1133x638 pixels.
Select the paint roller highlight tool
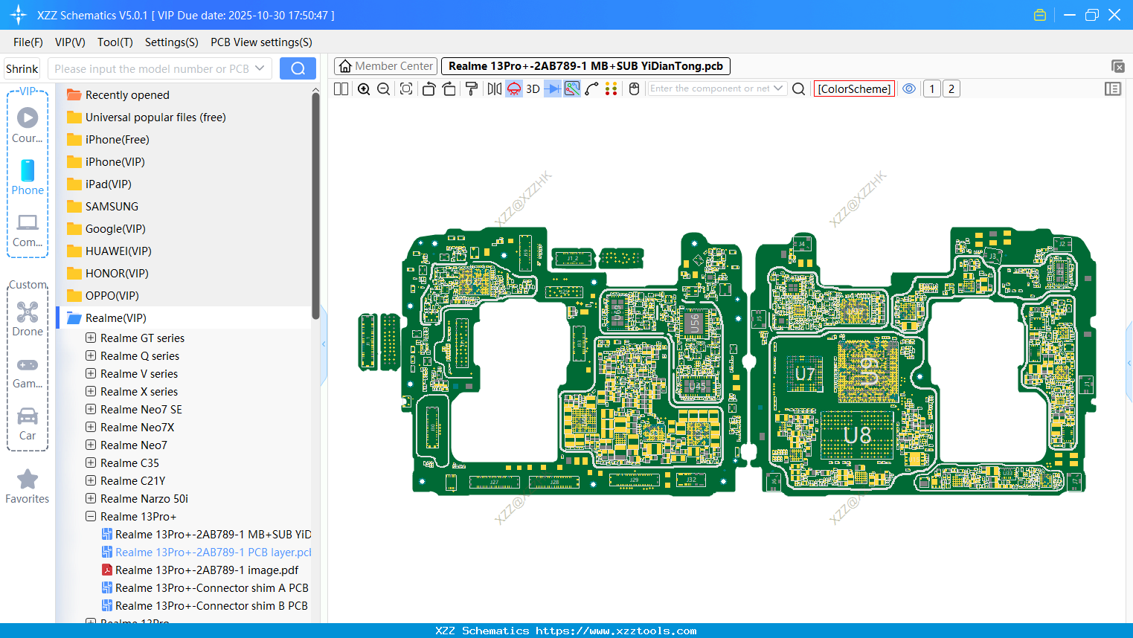[472, 88]
